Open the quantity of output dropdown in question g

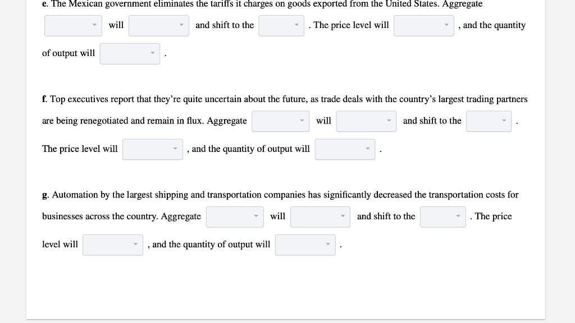pos(305,244)
